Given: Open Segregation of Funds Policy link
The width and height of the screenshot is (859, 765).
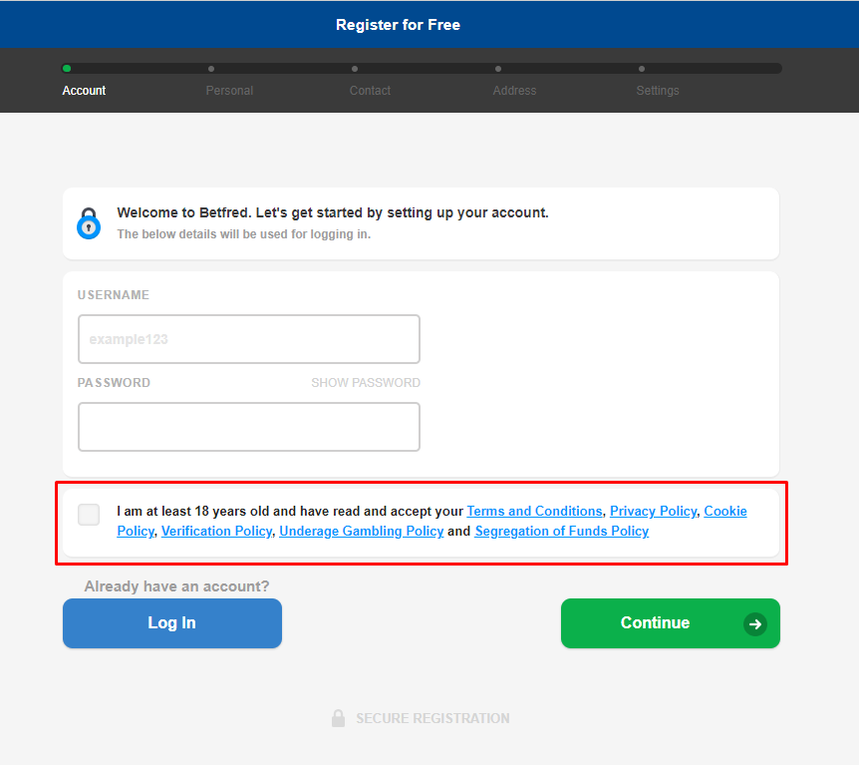Looking at the screenshot, I should click(x=561, y=532).
